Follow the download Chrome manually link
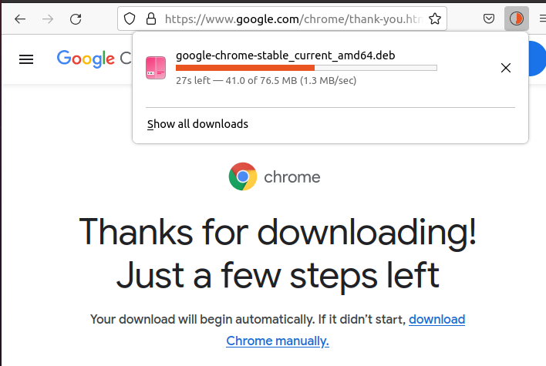The width and height of the screenshot is (546, 366). click(x=345, y=330)
